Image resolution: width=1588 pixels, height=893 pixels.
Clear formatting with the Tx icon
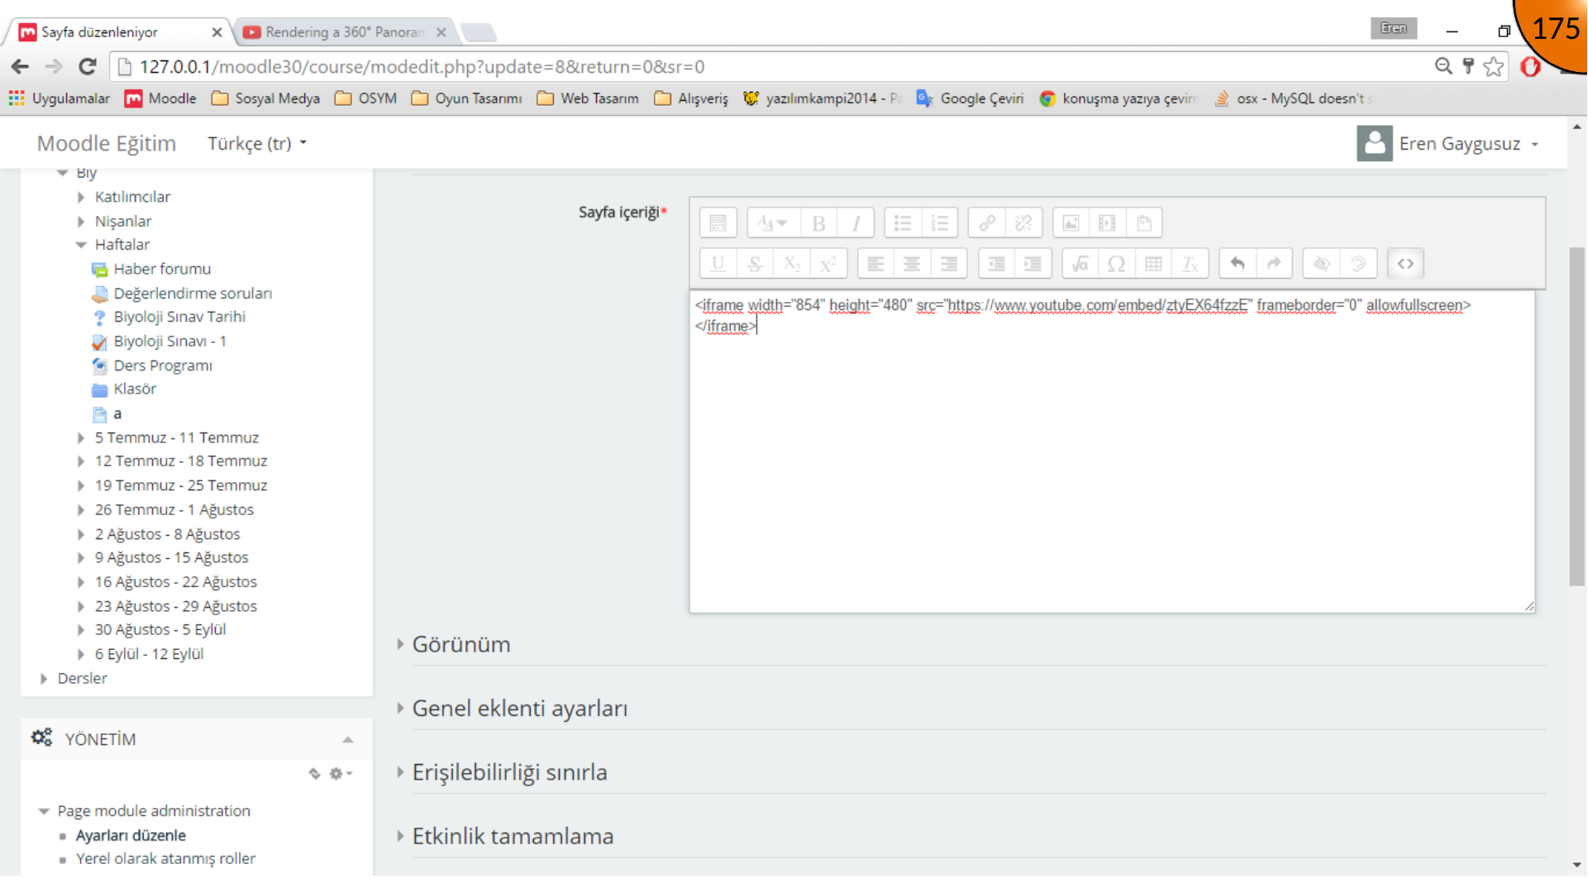point(1190,264)
